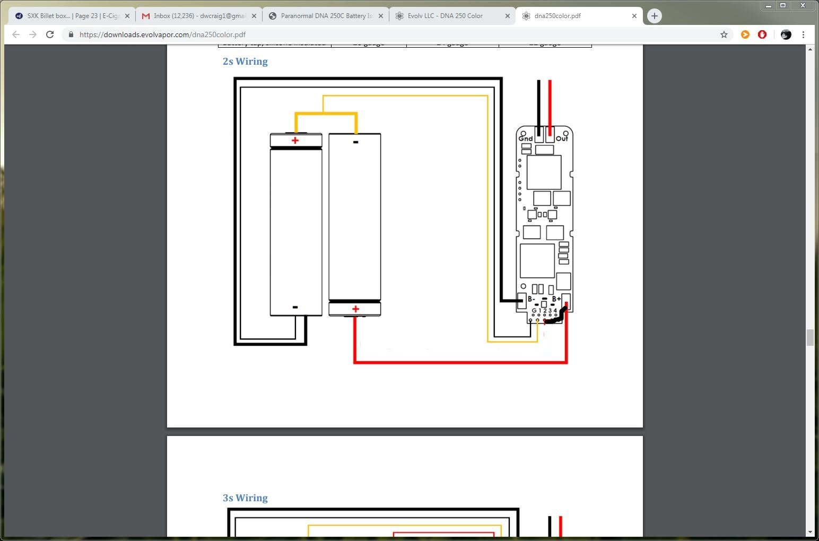Open the Chrome three-dot menu
819x541 pixels.
pyautogui.click(x=804, y=34)
